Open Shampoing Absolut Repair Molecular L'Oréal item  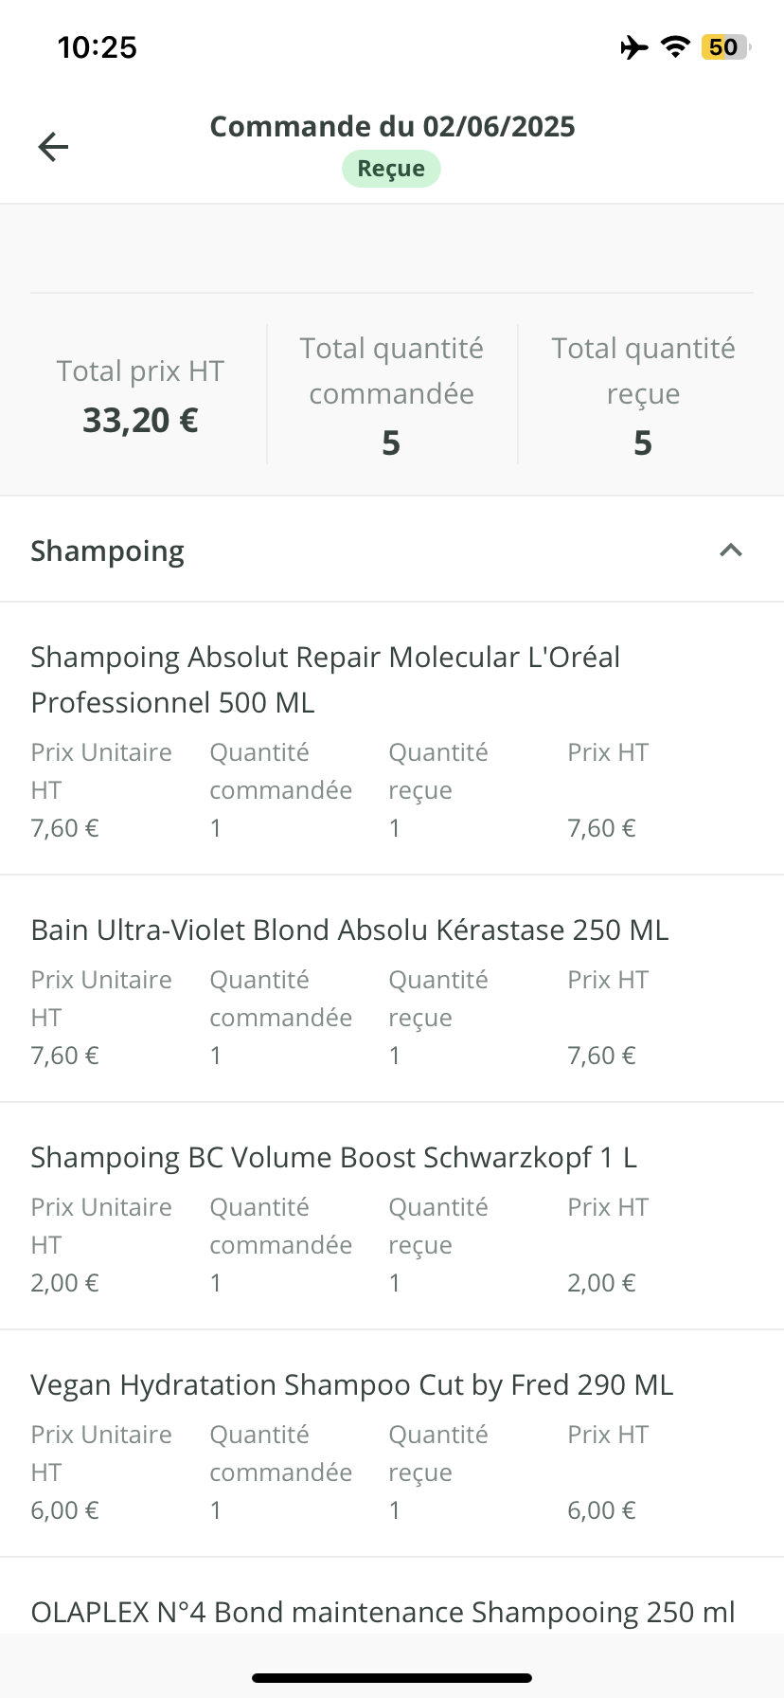point(325,679)
